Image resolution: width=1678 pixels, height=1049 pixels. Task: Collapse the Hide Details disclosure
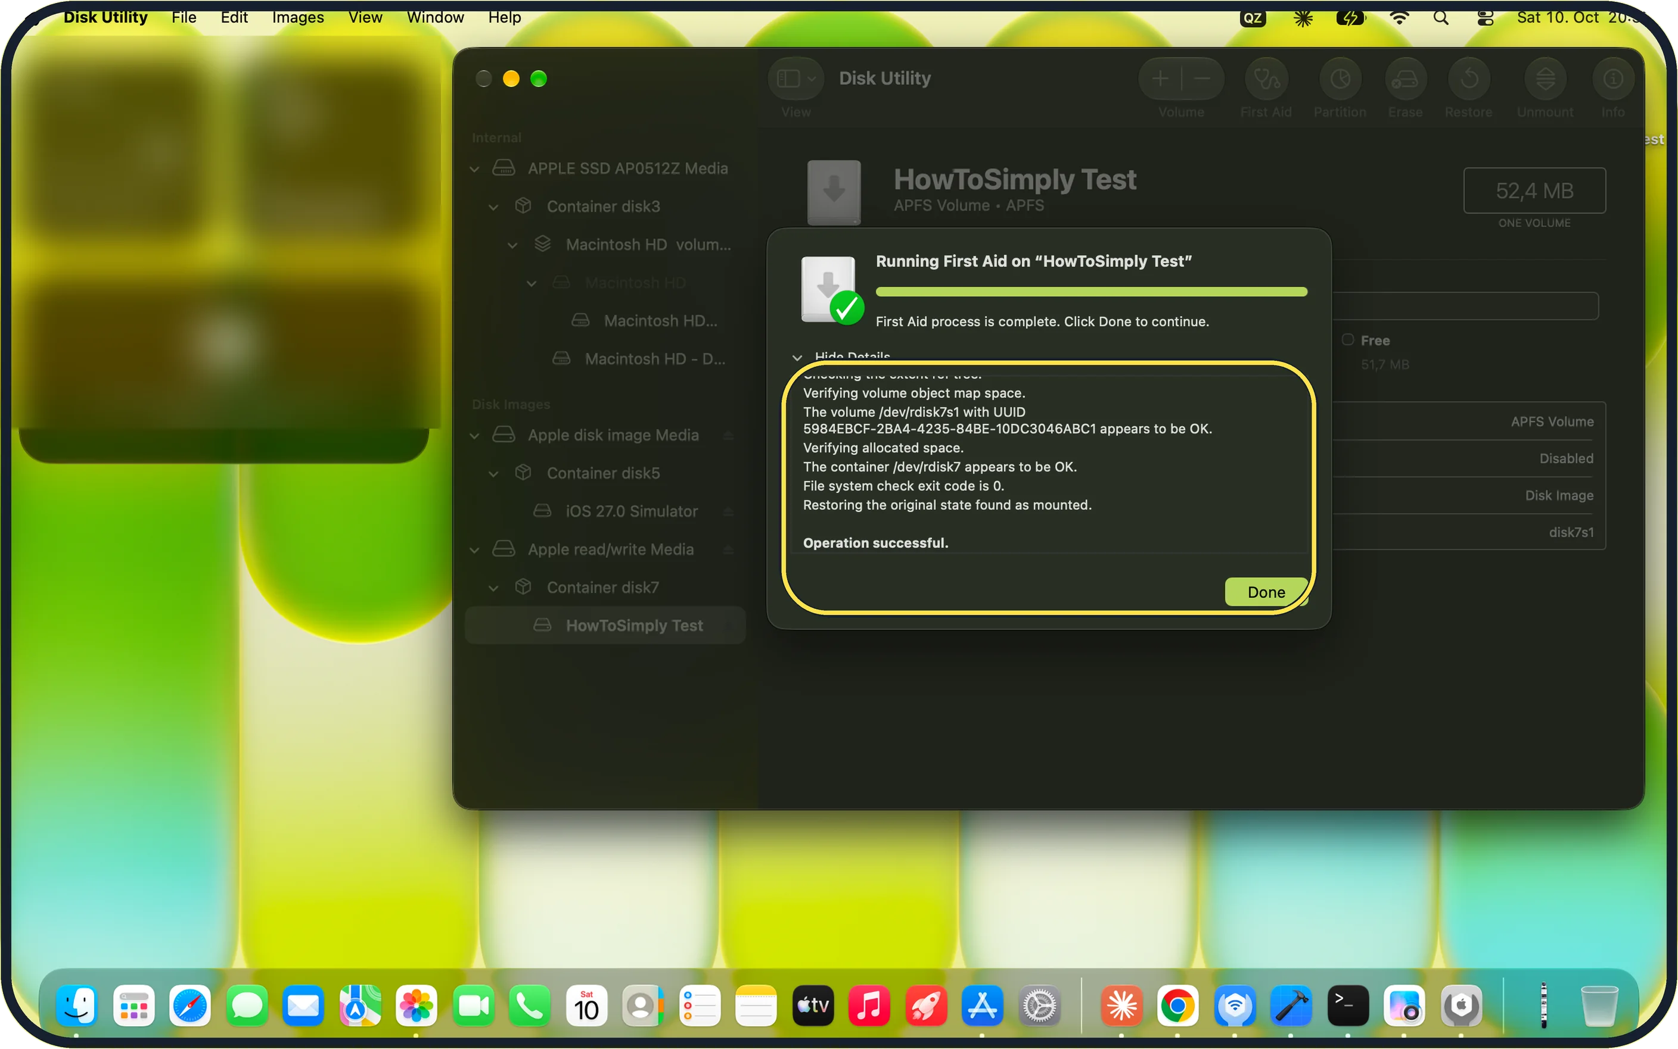click(797, 357)
